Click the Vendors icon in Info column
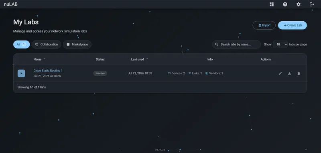The width and height of the screenshot is (321, 153). 207,73
